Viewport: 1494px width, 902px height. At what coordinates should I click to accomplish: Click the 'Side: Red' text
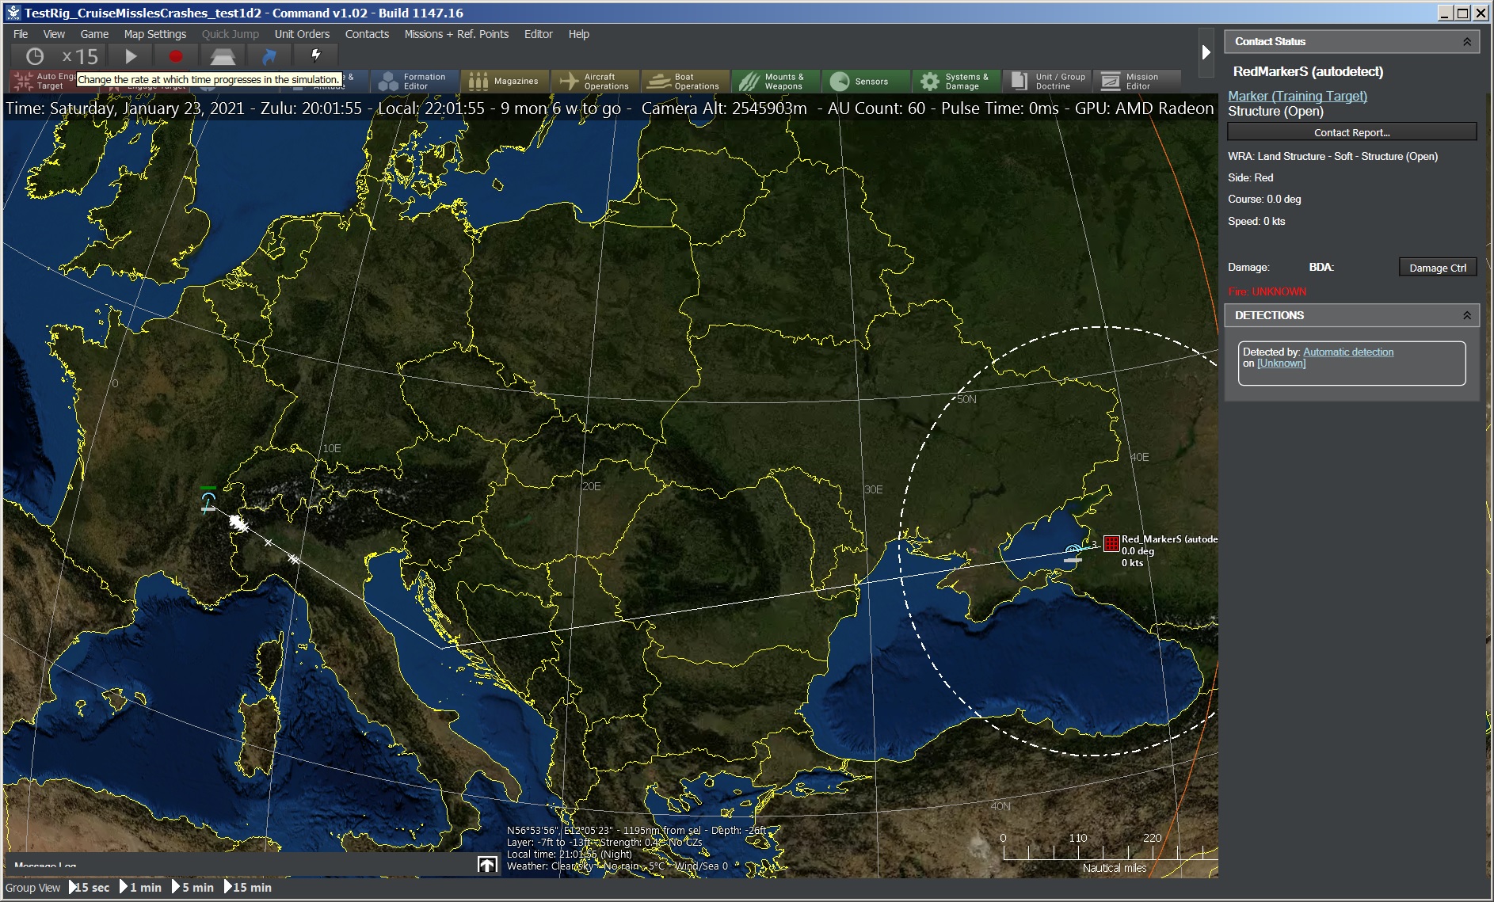1250,177
